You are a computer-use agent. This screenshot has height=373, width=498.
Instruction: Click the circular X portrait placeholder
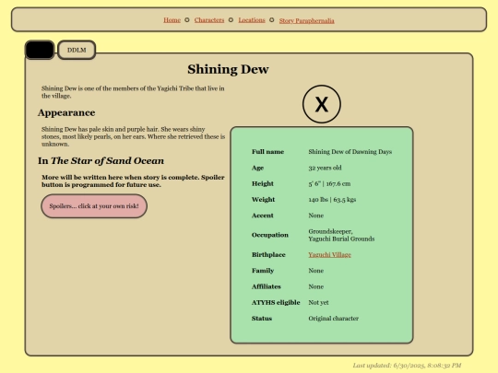[322, 104]
